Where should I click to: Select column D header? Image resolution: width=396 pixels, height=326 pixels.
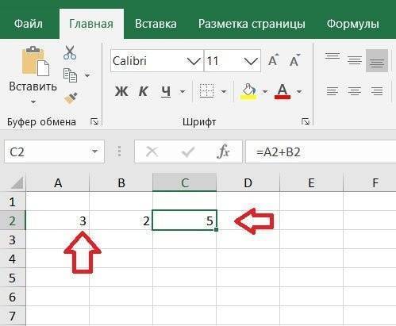point(248,182)
